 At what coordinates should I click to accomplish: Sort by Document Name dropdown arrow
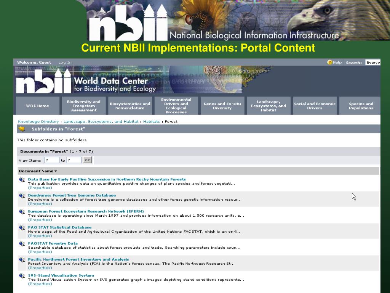coord(56,171)
